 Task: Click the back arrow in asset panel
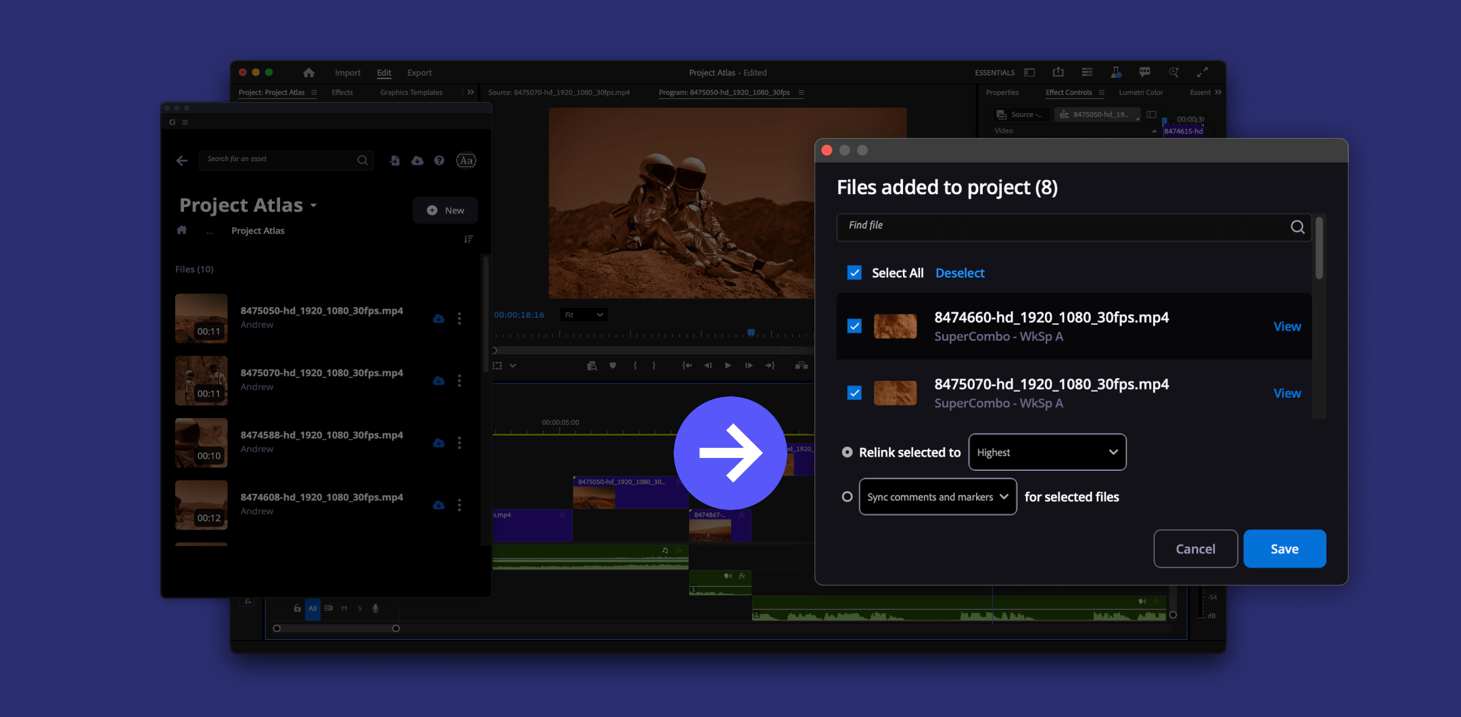click(181, 160)
